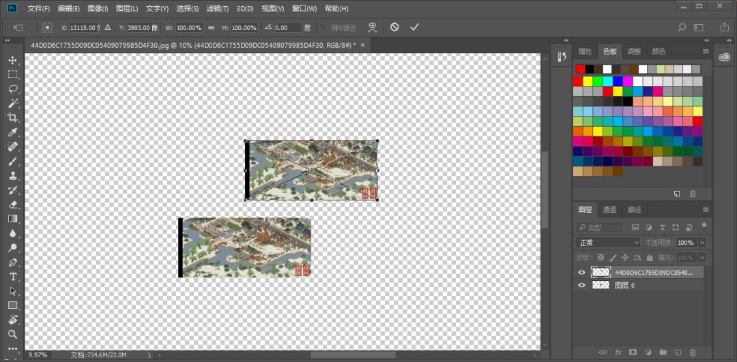Select the Pen tool
This screenshot has width=737, height=362.
(x=13, y=262)
